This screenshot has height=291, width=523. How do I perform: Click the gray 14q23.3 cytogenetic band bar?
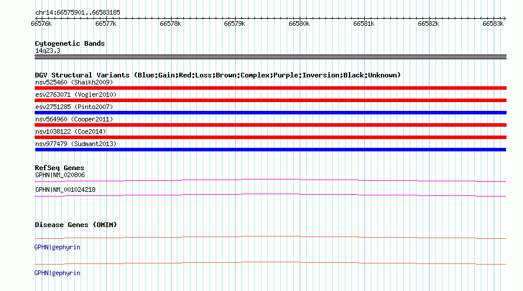pos(270,57)
